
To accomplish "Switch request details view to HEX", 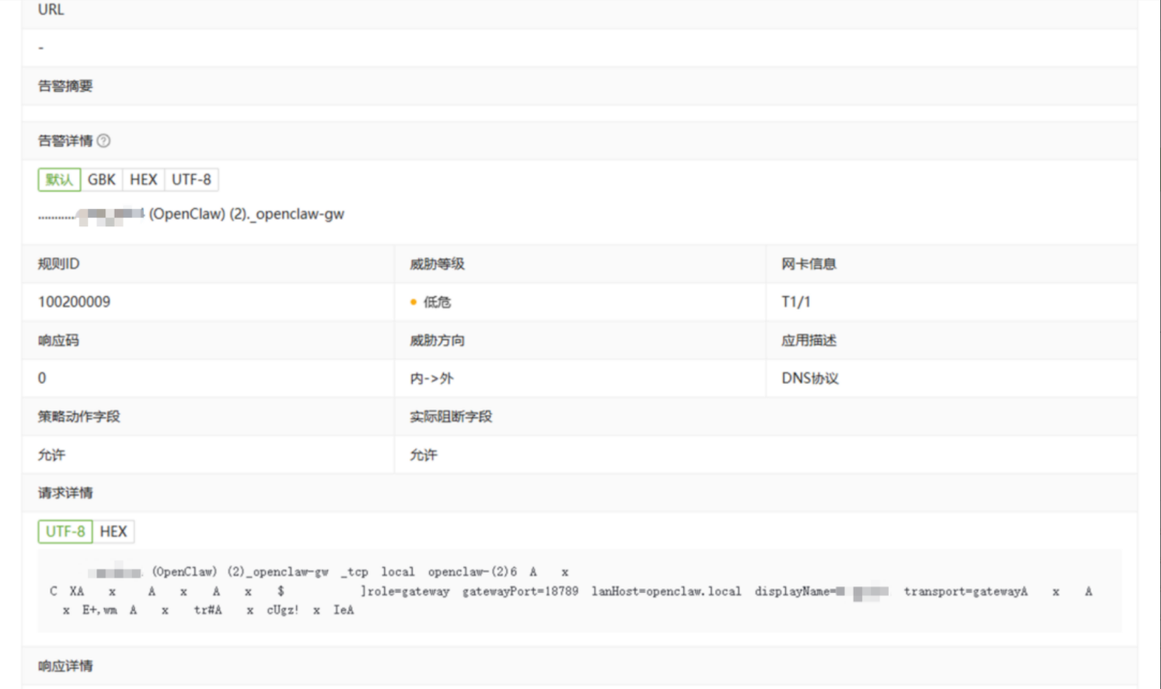I will (114, 530).
